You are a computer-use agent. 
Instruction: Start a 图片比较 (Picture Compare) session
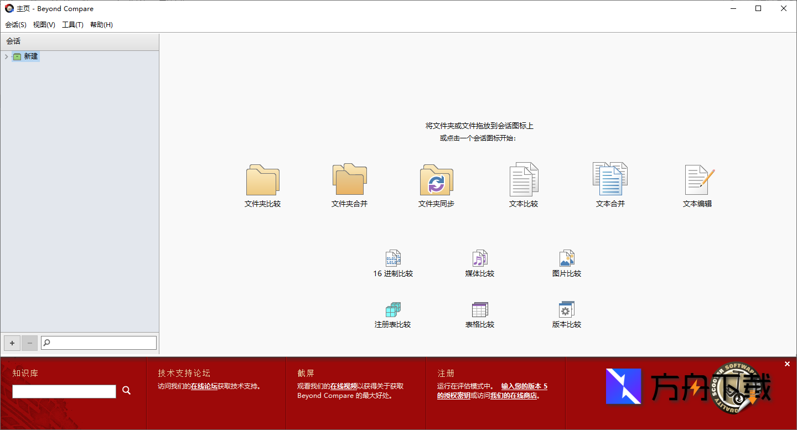(x=566, y=262)
